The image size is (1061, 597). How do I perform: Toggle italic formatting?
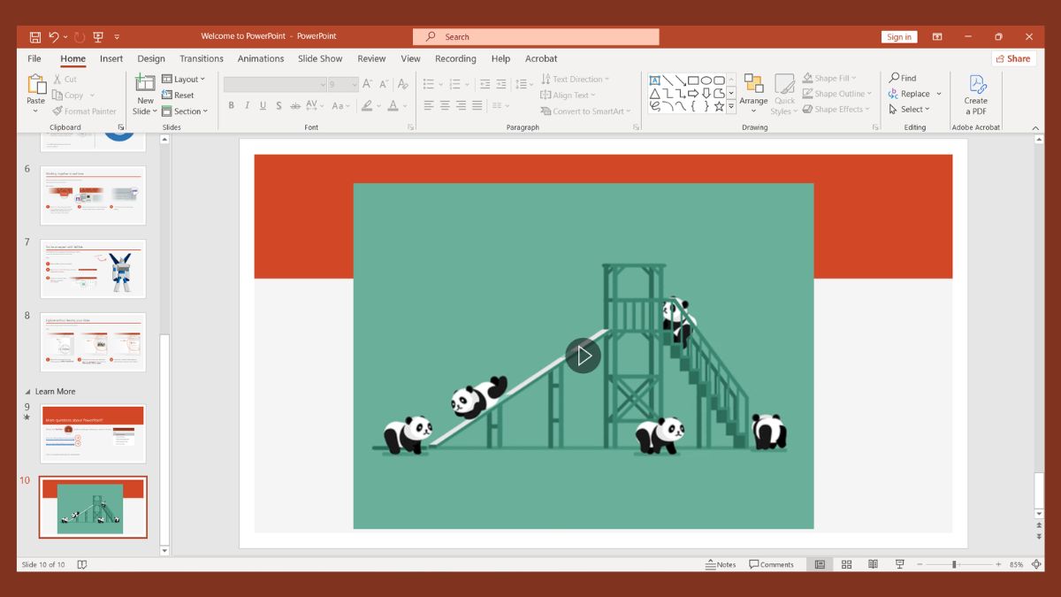click(247, 104)
